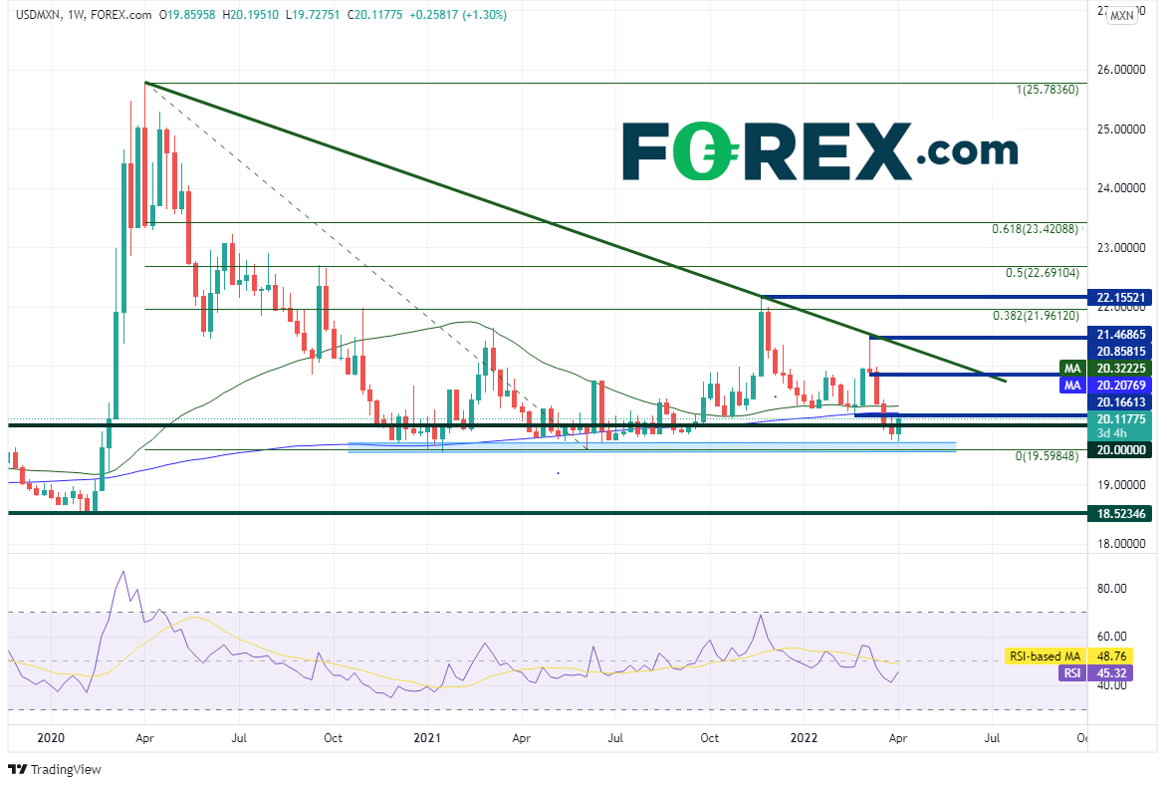
Task: Click the blue MA tag at 20.20769
Action: 1071,385
